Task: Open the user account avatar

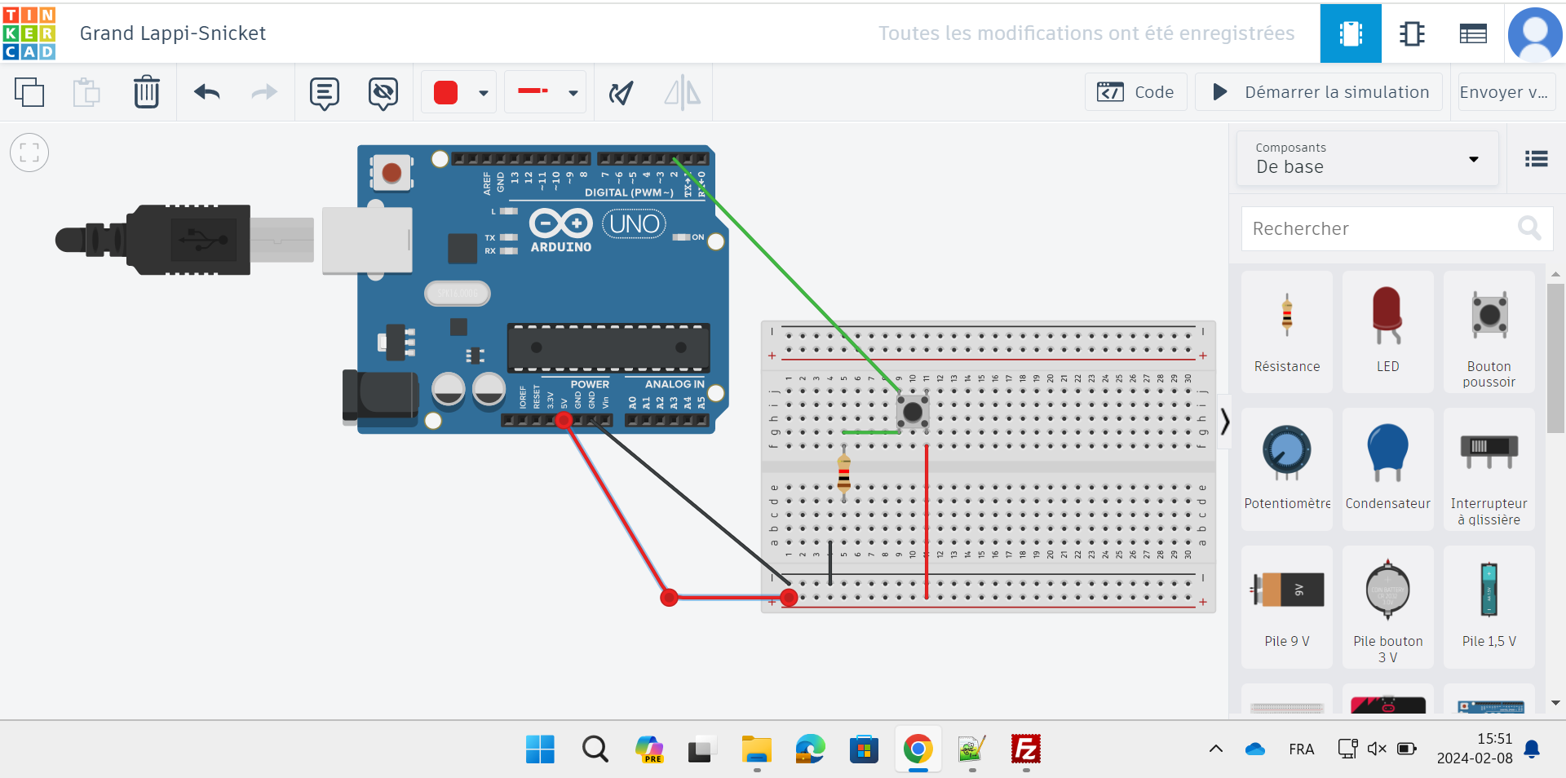Action: 1535,34
